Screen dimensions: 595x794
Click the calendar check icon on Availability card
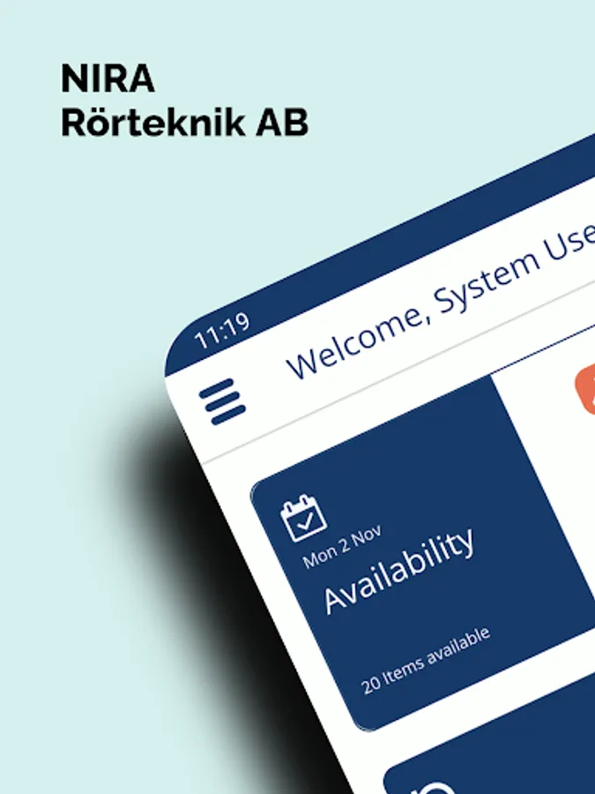tap(303, 519)
